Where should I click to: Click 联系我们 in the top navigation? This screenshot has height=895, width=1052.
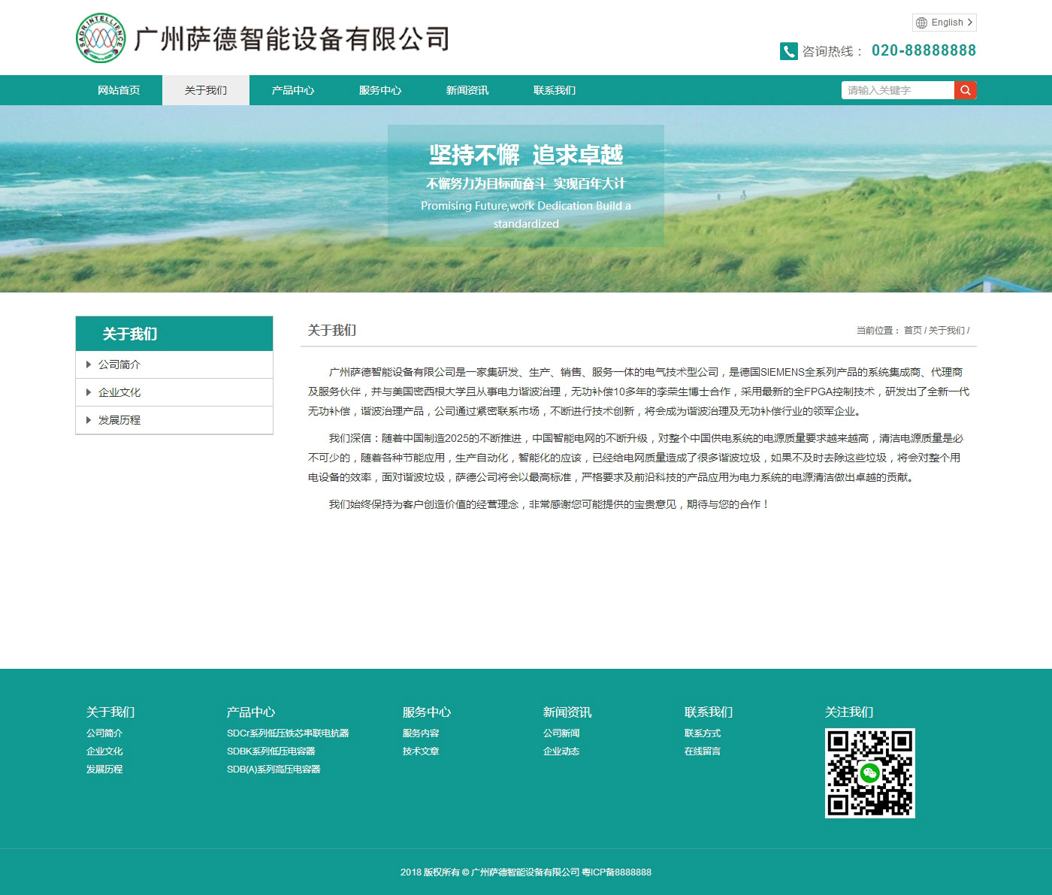[x=555, y=90]
